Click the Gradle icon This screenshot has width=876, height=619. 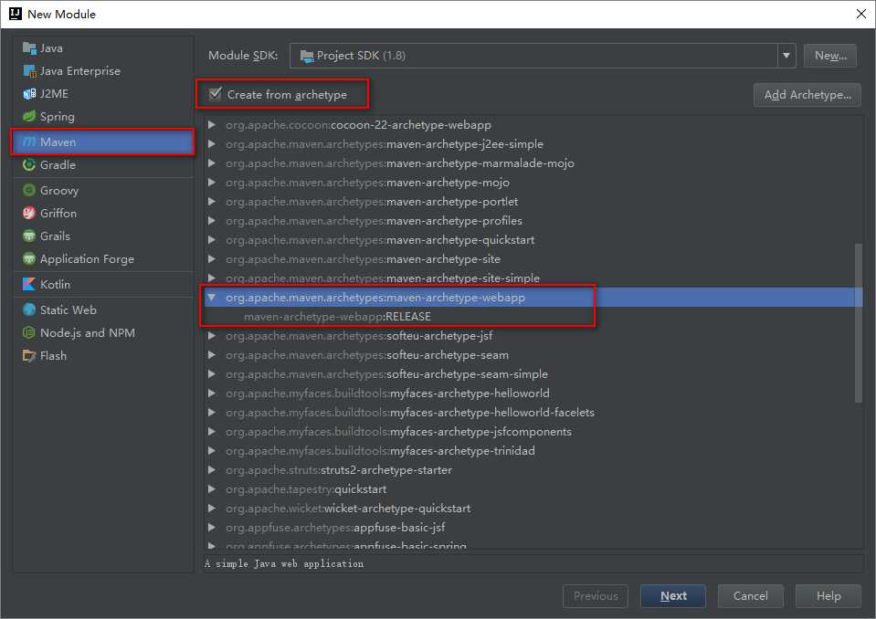pyautogui.click(x=29, y=164)
